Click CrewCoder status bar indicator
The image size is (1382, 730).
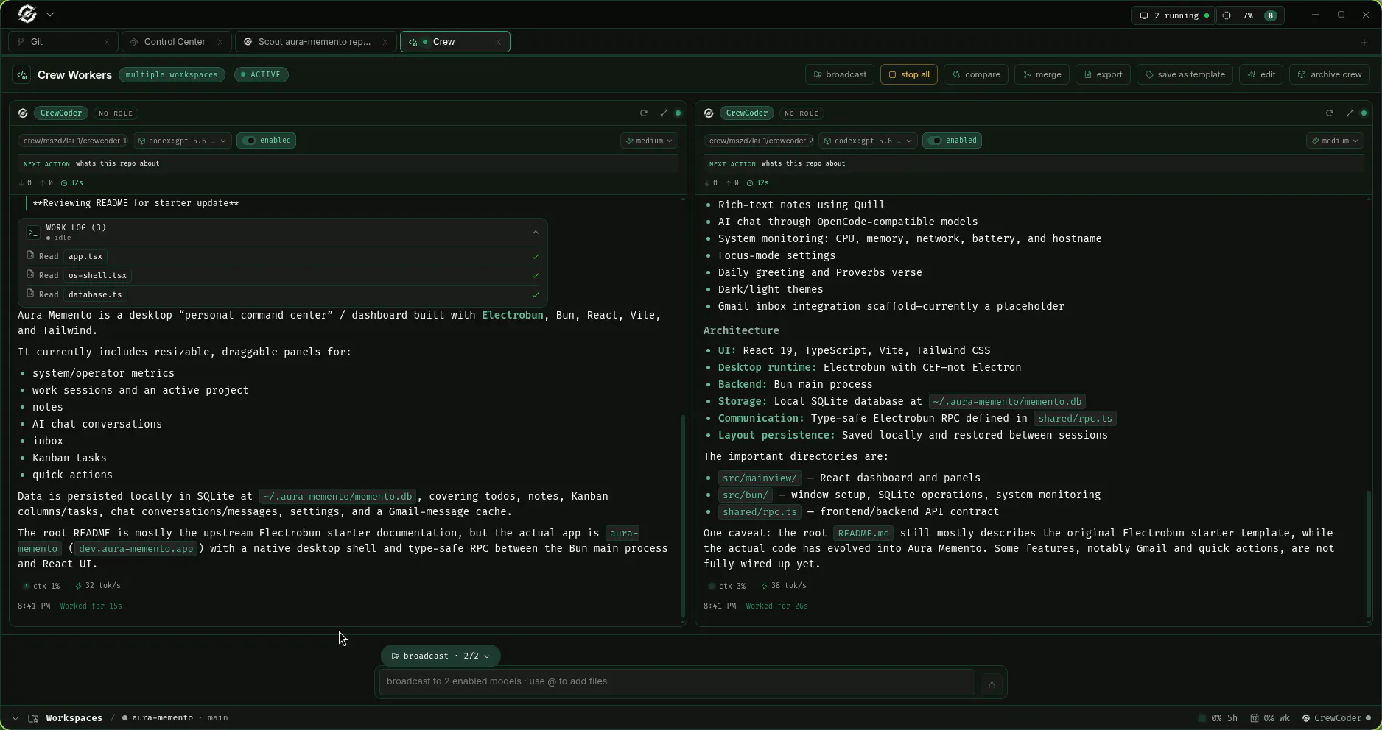click(1336, 718)
